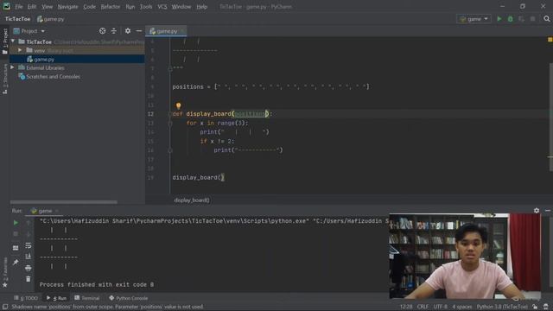Image resolution: width=553 pixels, height=311 pixels.
Task: Pin the Run tab with pin icon
Action: (x=16, y=262)
